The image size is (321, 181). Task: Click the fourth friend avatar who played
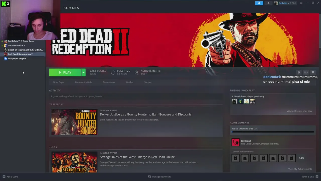pos(253,101)
